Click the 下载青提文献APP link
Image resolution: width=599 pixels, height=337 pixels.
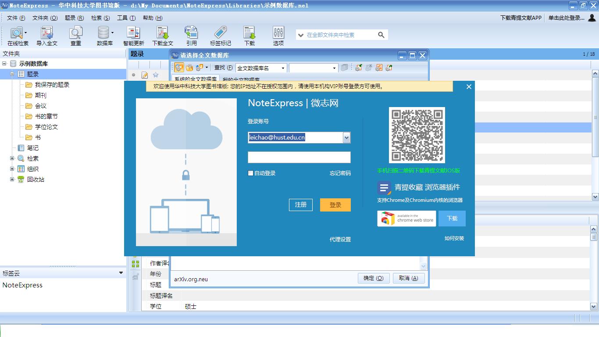coord(521,18)
